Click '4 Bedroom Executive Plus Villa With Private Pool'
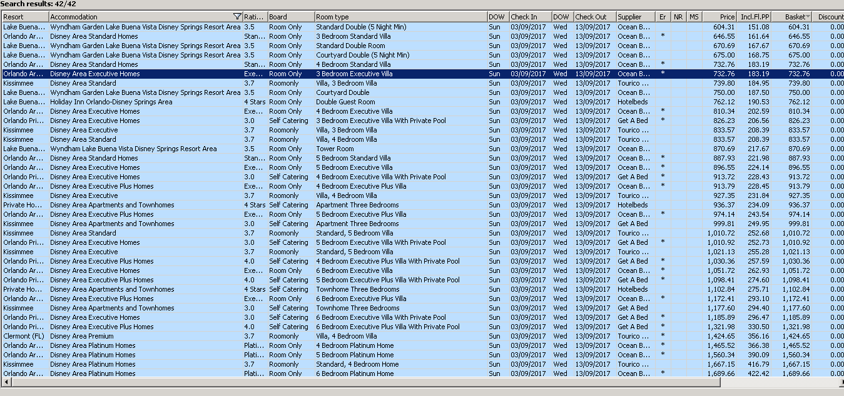The image size is (844, 396). 388,261
